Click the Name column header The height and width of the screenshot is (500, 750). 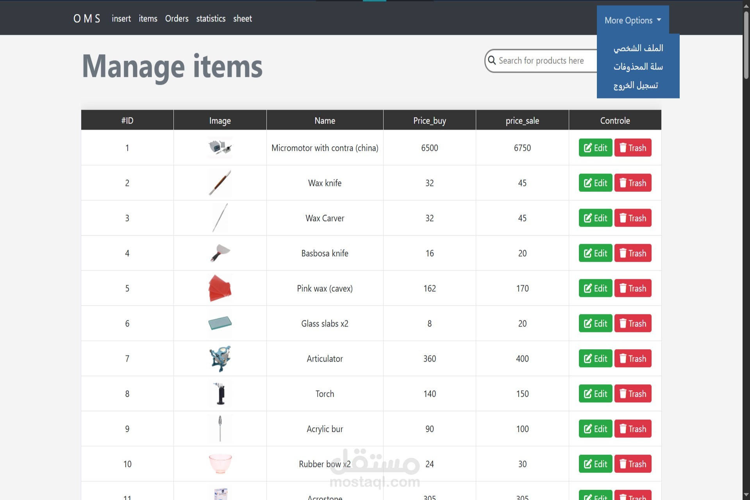(x=325, y=120)
